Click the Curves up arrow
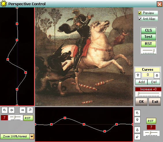 click(x=138, y=75)
